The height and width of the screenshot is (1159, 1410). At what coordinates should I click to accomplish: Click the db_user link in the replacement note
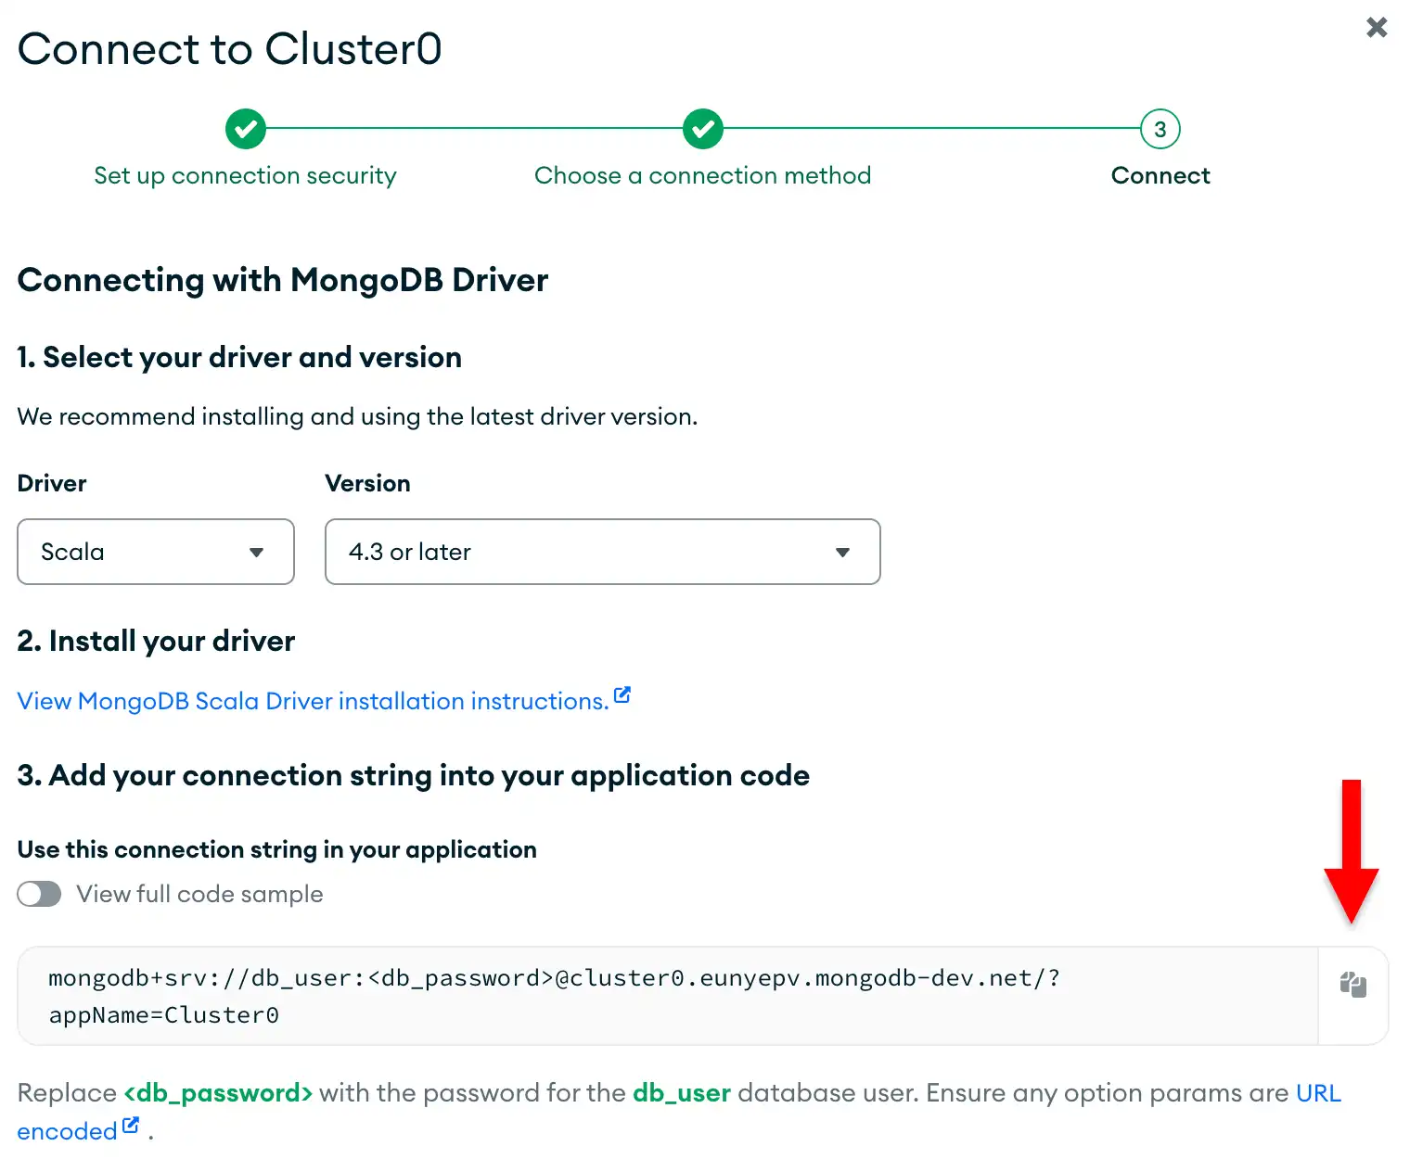click(x=680, y=1092)
